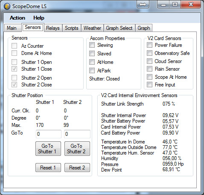Click the GoTo Shutter 2 button
This screenshot has height=195, width=204.
point(77,149)
